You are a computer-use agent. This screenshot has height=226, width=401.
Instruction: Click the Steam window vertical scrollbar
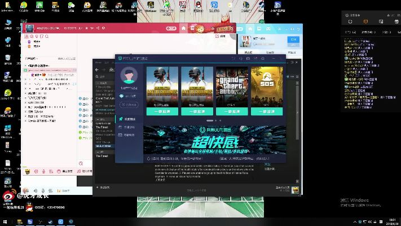pos(297,113)
